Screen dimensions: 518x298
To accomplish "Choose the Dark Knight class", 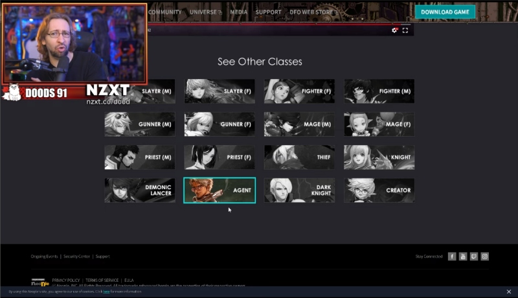I will (299, 190).
